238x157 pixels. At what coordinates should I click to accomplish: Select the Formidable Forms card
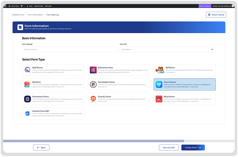pyautogui.click(x=119, y=84)
